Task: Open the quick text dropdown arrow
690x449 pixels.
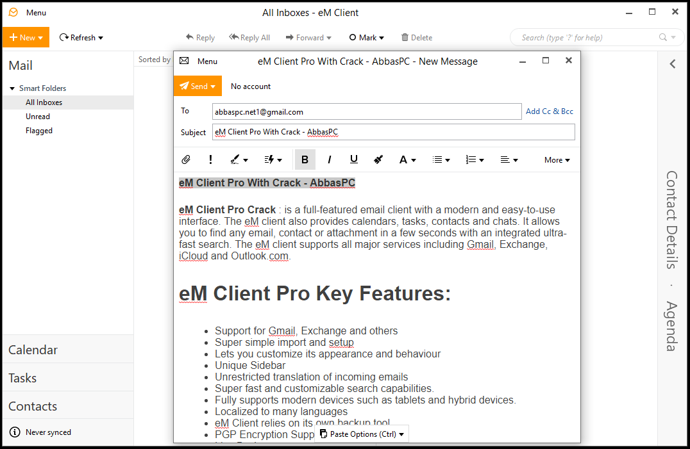Action: tap(280, 161)
